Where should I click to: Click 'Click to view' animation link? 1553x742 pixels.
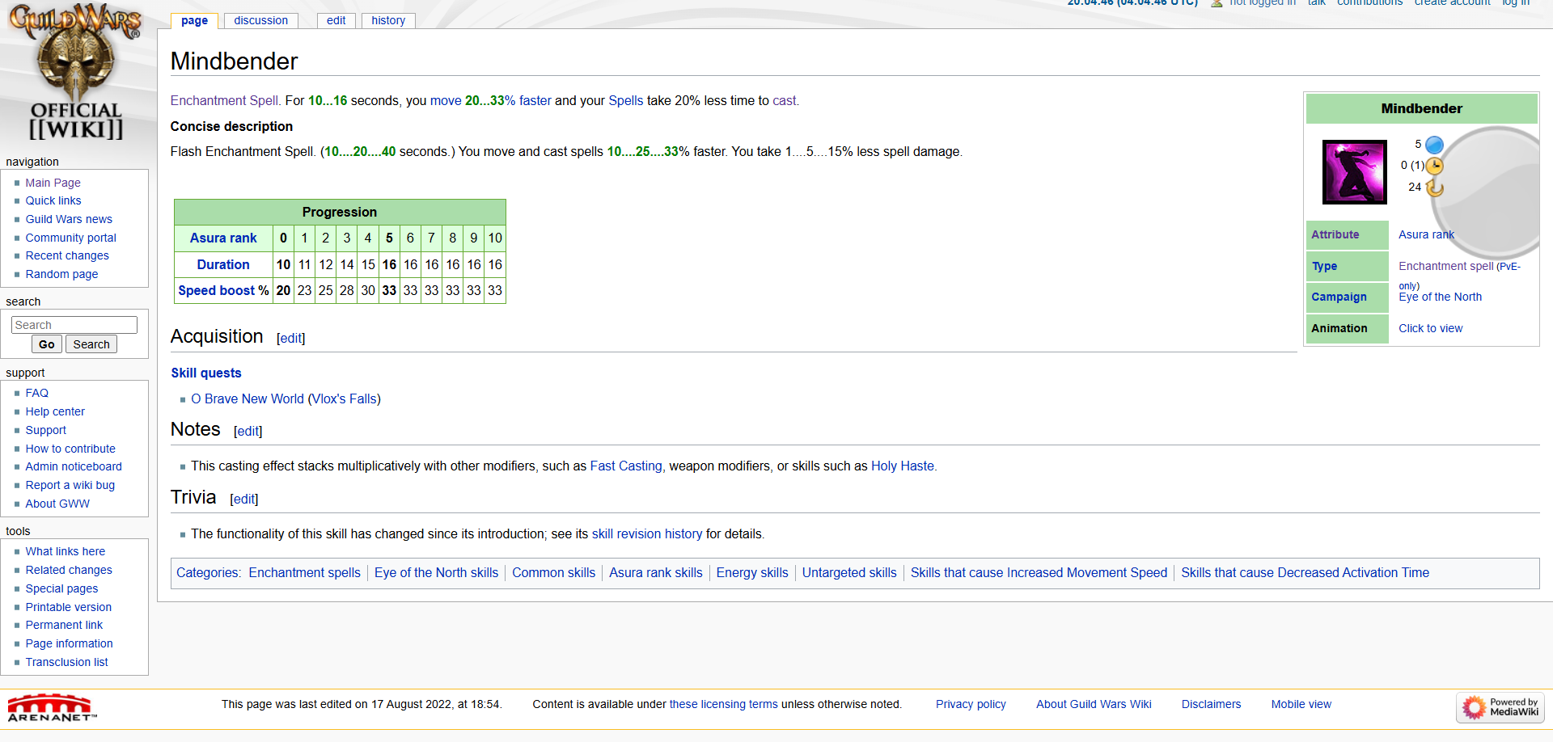[x=1431, y=328]
